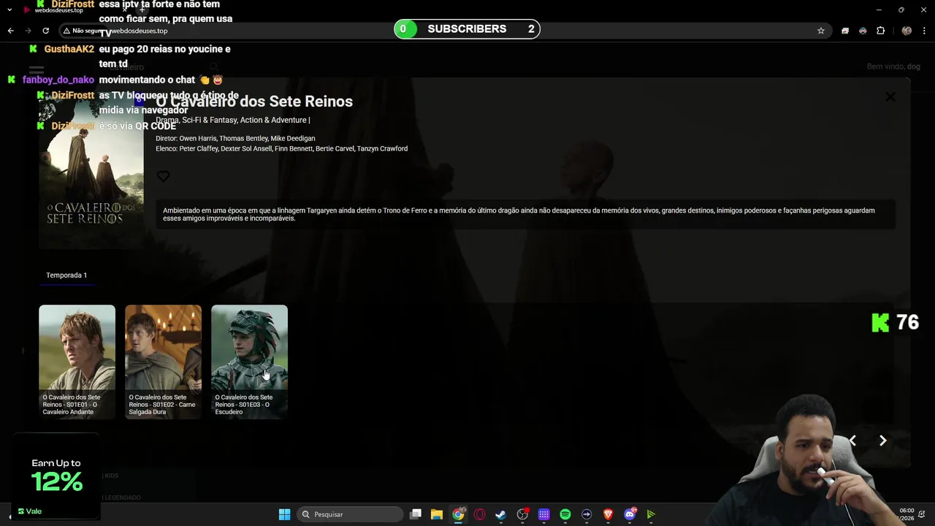Viewport: 935px width, 526px height.
Task: Toggle the heart favorite icon
Action: tap(164, 176)
